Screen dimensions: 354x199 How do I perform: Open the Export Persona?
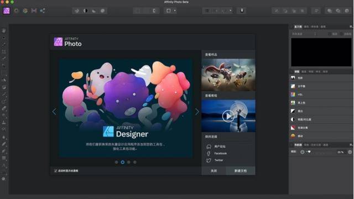point(43,10)
